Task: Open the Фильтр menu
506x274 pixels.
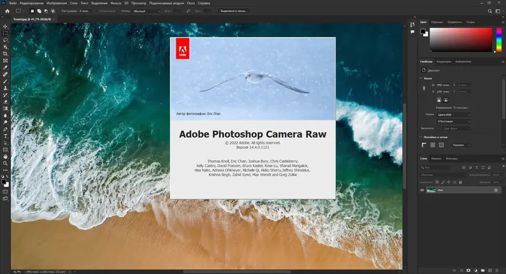Action: pyautogui.click(x=116, y=3)
